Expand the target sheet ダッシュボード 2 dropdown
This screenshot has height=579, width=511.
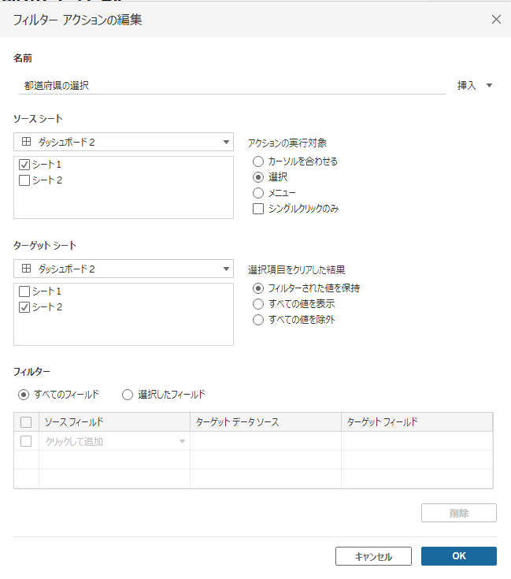124,269
